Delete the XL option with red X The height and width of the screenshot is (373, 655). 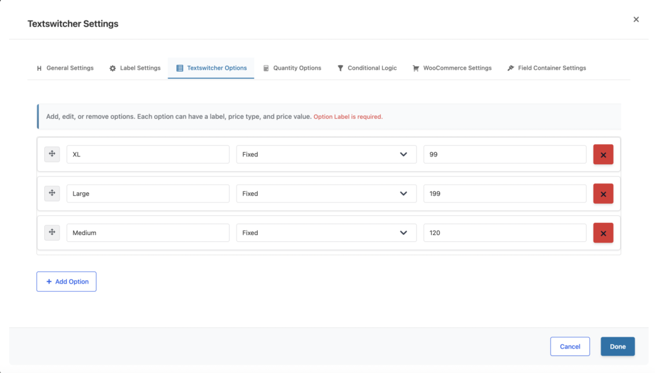(x=603, y=155)
